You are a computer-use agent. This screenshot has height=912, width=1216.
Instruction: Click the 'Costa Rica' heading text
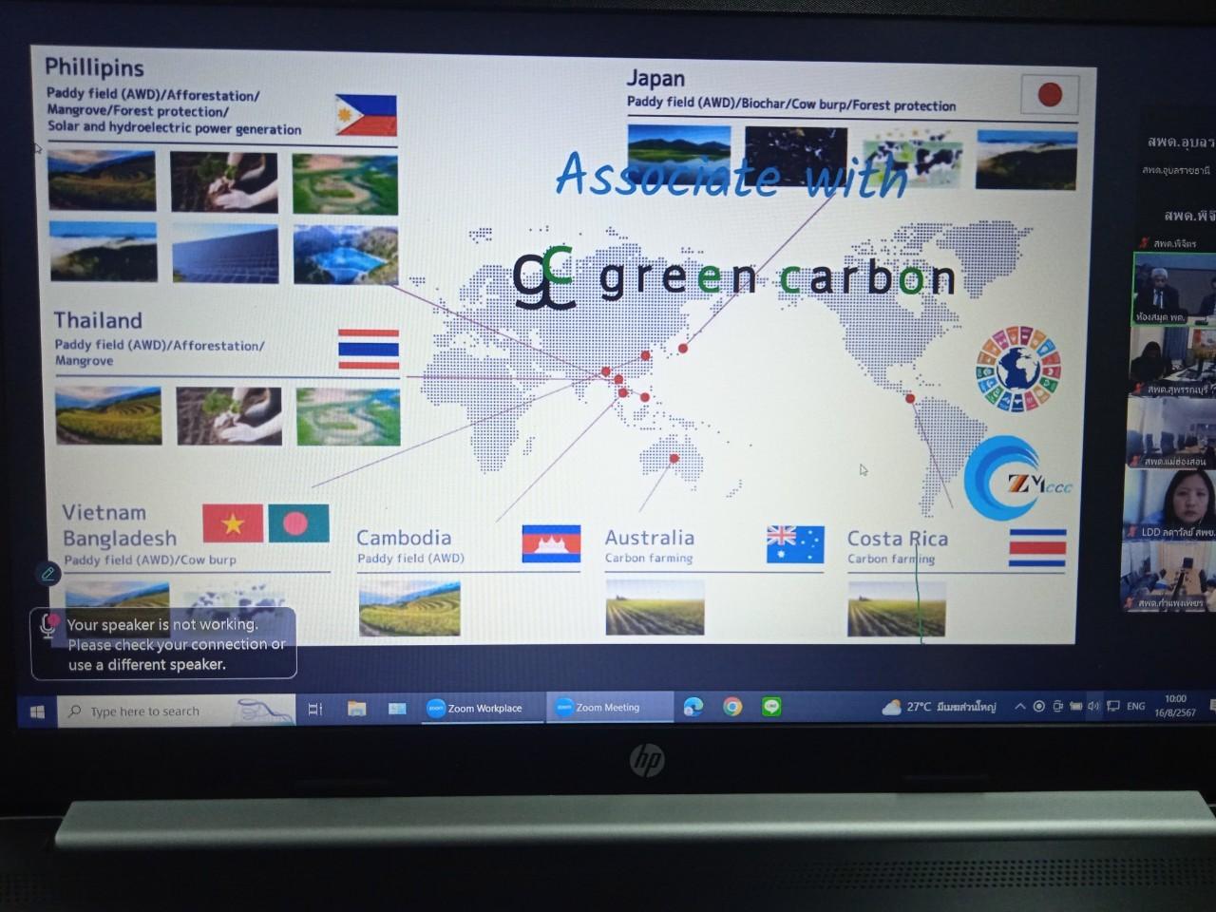(898, 540)
